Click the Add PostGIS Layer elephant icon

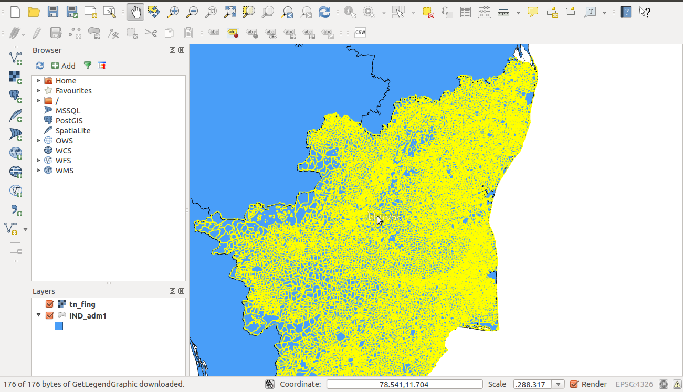pos(16,96)
